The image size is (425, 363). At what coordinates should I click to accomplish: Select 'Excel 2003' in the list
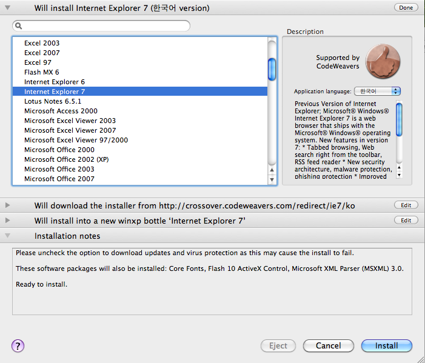pyautogui.click(x=140, y=43)
